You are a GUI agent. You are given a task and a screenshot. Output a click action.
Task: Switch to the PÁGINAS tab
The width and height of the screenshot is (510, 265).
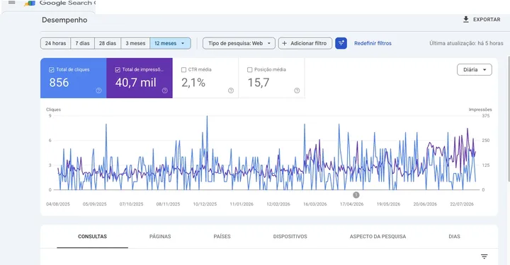pos(160,237)
